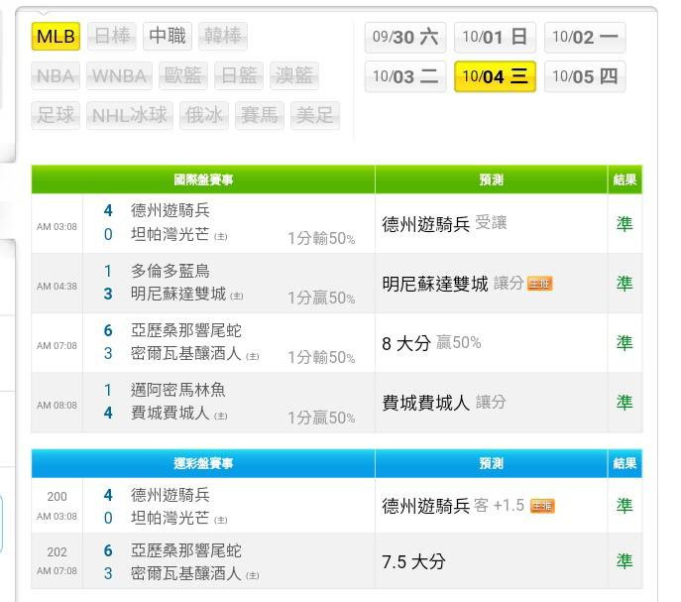Click the AM 04:38 game time

57,287
